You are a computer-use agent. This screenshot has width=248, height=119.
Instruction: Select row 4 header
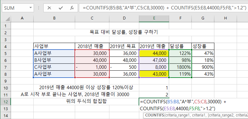click(x=6, y=46)
